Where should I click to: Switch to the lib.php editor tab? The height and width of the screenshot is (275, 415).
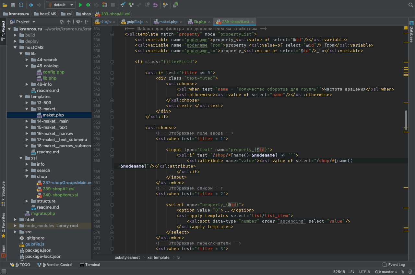pos(200,22)
